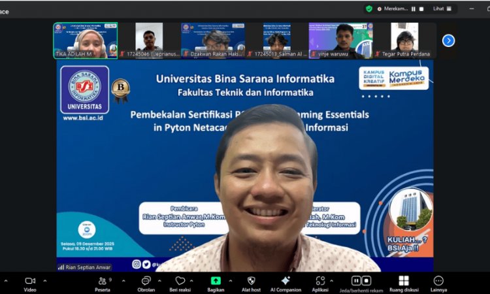The height and width of the screenshot is (294, 490).
Task: Select Dzakwan Rakan participant thumbnail
Action: [213, 41]
